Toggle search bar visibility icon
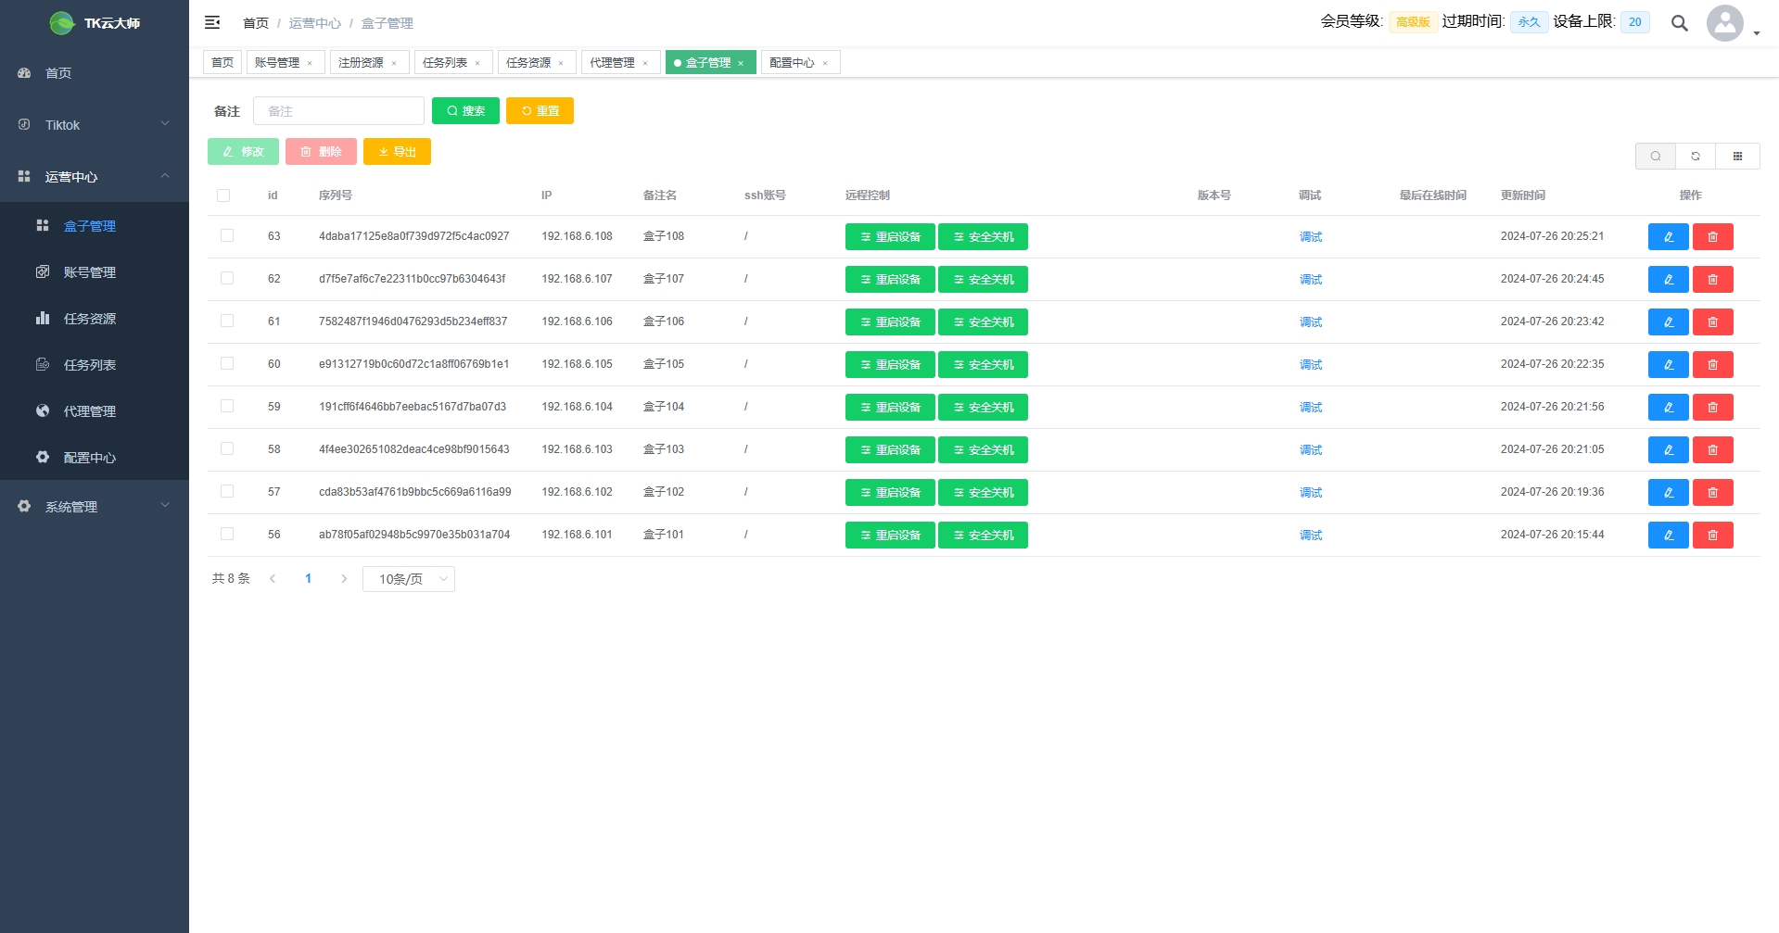The height and width of the screenshot is (933, 1779). (1655, 157)
